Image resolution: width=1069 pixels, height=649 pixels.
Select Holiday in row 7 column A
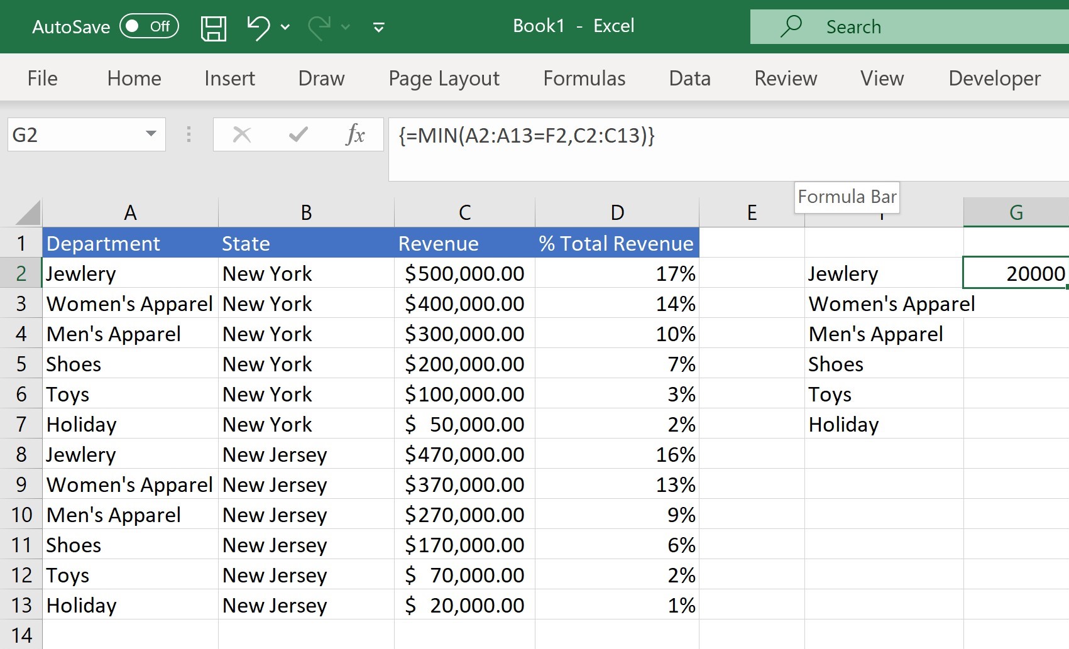(130, 424)
